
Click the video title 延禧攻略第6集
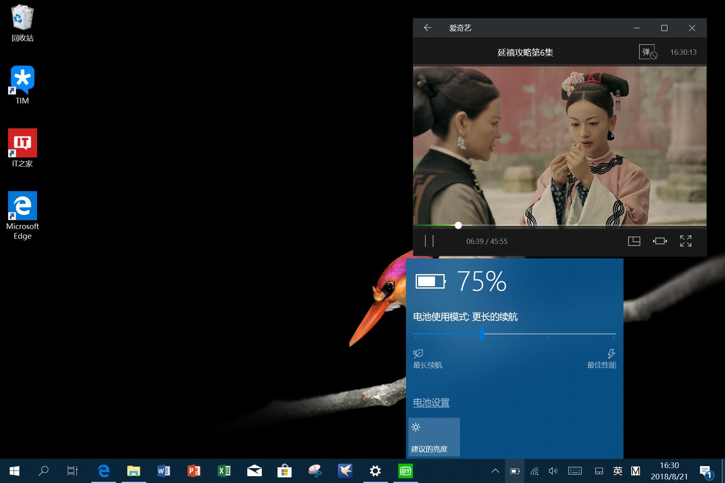point(525,52)
